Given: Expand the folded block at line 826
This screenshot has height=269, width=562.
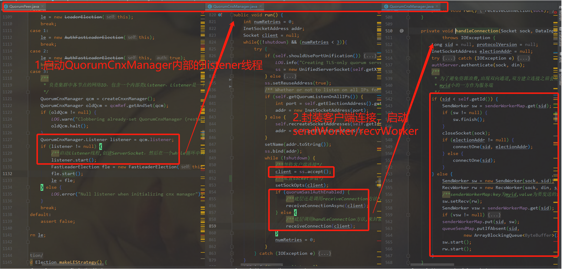Looking at the screenshot, I should tap(232, 56).
